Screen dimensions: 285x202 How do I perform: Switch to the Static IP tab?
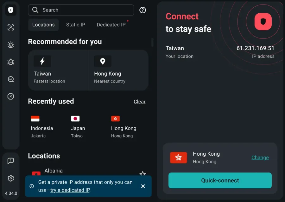pos(76,24)
